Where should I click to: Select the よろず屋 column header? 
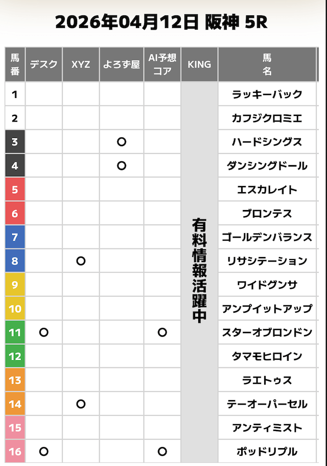click(121, 64)
